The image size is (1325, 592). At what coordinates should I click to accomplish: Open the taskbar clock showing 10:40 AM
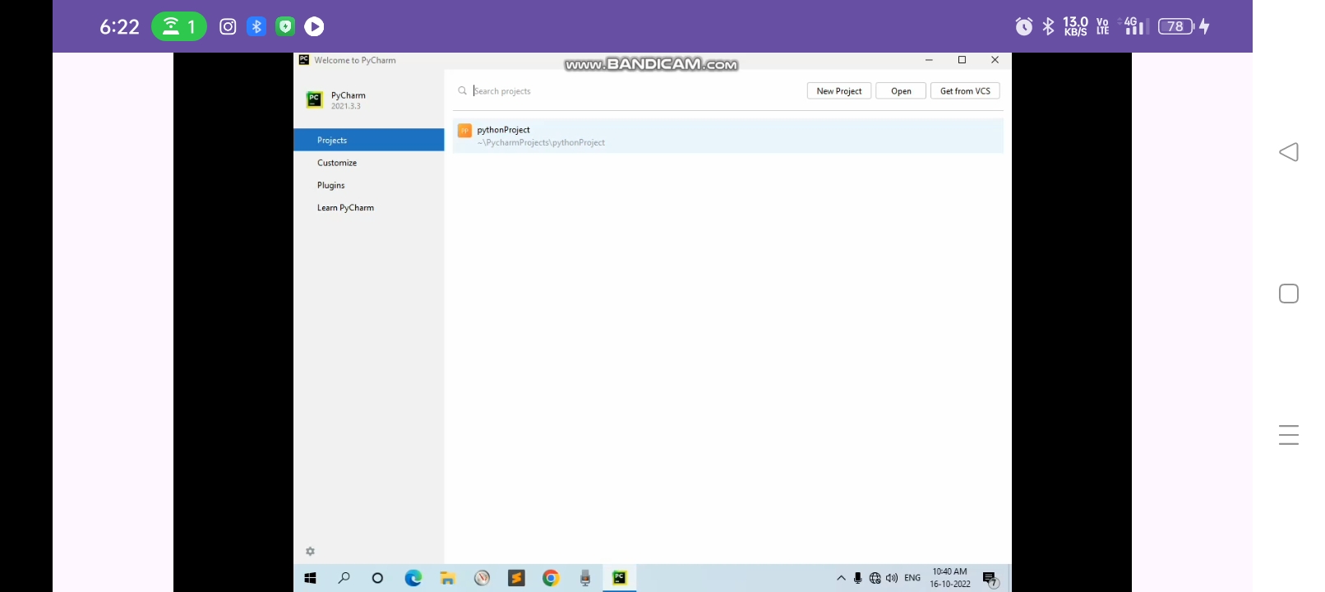[x=950, y=578]
